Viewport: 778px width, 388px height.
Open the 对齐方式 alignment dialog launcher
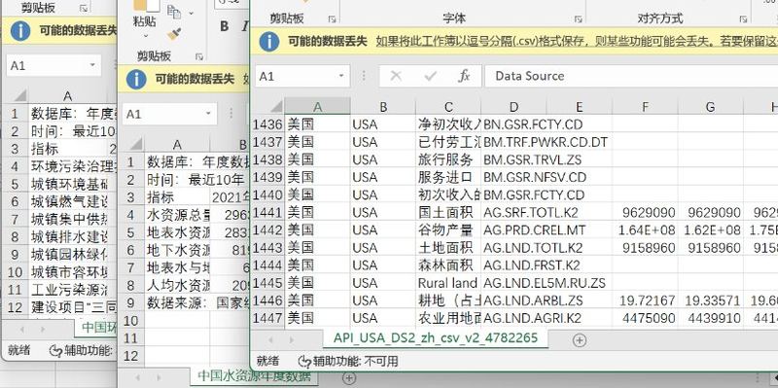click(x=743, y=19)
